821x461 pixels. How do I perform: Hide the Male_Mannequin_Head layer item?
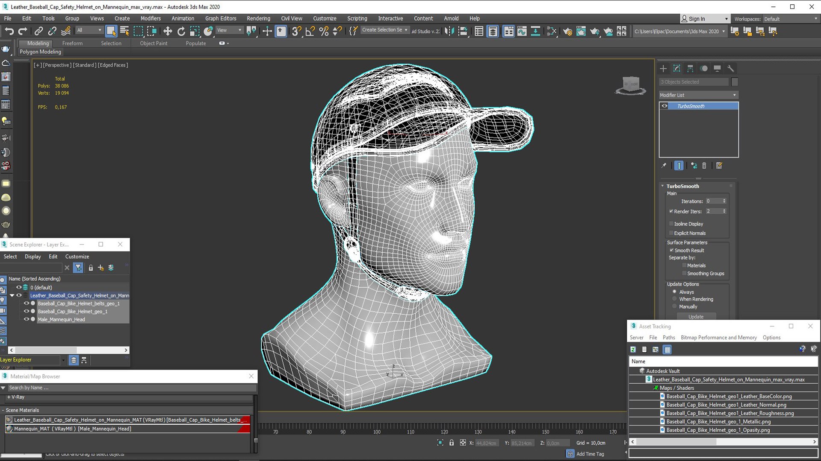click(27, 319)
